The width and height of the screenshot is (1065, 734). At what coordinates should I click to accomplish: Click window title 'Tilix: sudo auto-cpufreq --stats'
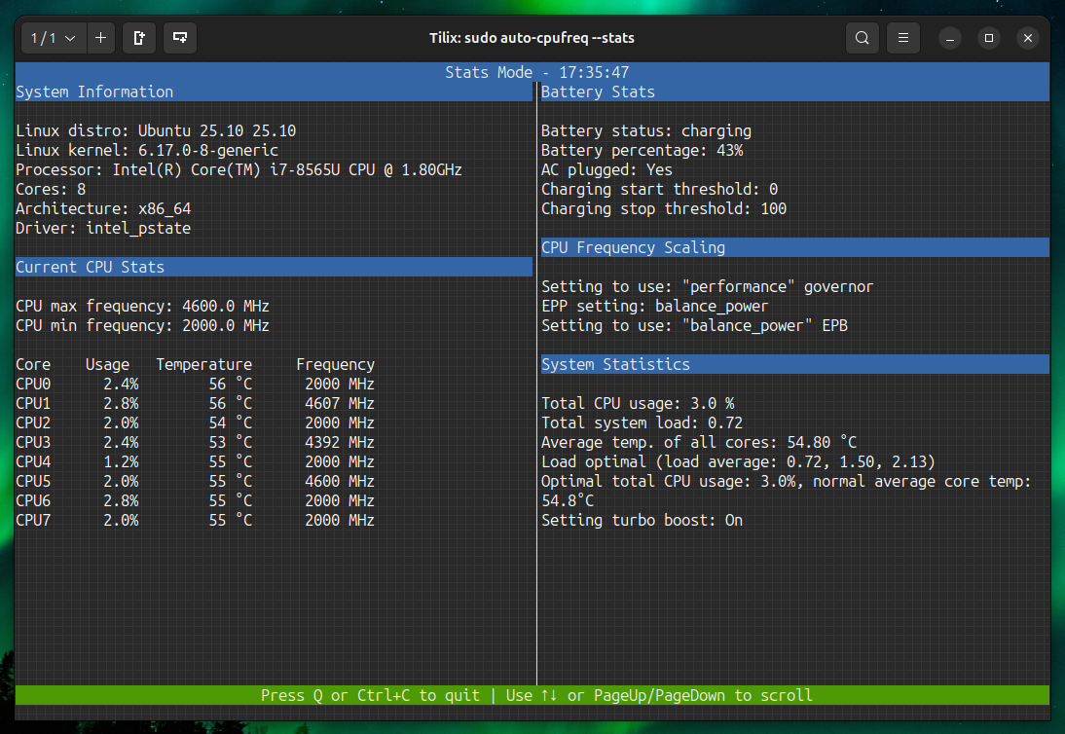[532, 38]
